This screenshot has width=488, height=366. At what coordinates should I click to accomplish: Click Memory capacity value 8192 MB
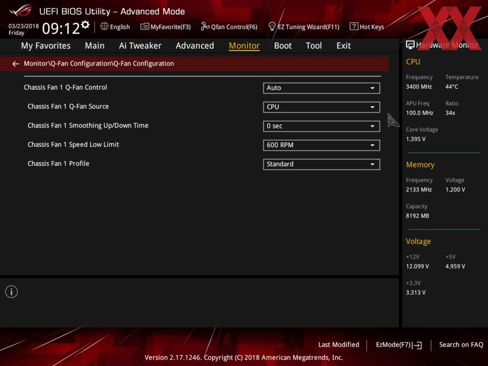tap(417, 216)
